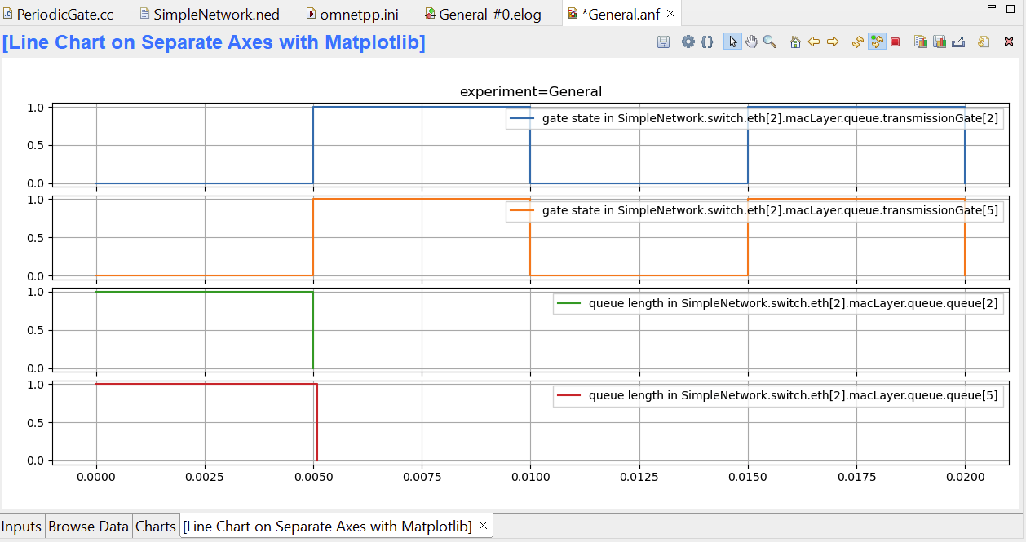1026x542 pixels.
Task: Click the export chart icon
Action: (x=958, y=42)
